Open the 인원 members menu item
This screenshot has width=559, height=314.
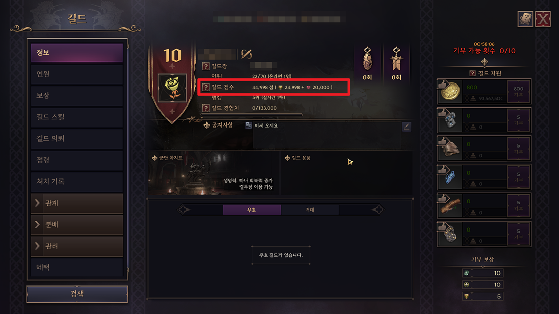tap(77, 74)
